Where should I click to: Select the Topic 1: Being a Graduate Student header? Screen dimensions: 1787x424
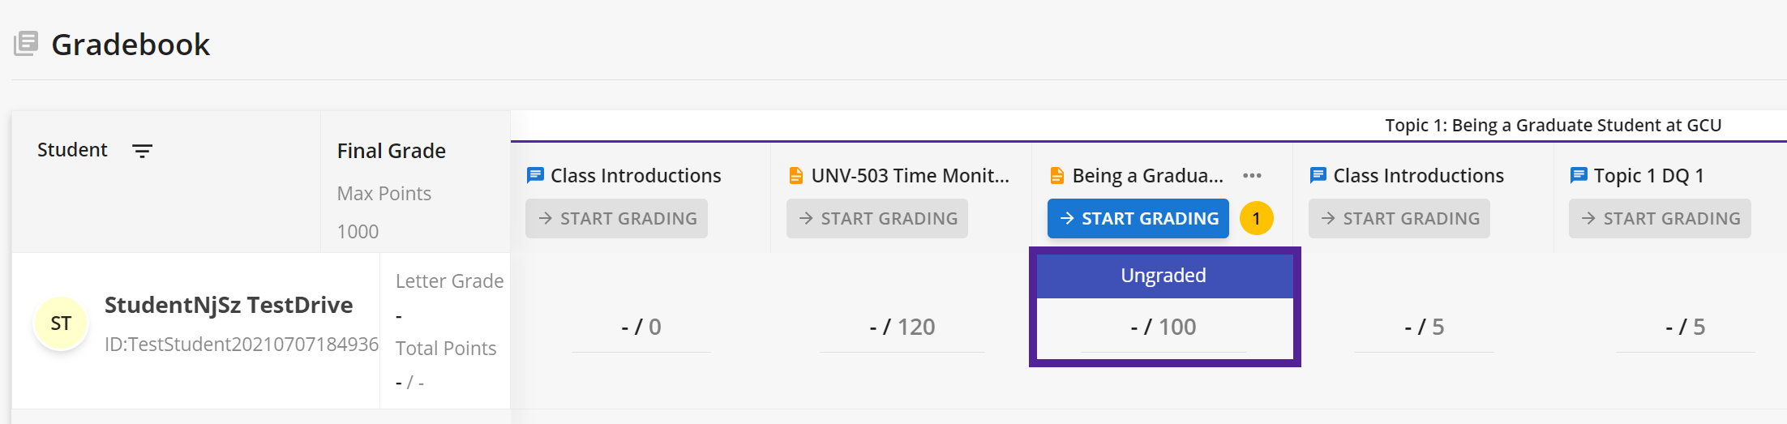[1553, 125]
